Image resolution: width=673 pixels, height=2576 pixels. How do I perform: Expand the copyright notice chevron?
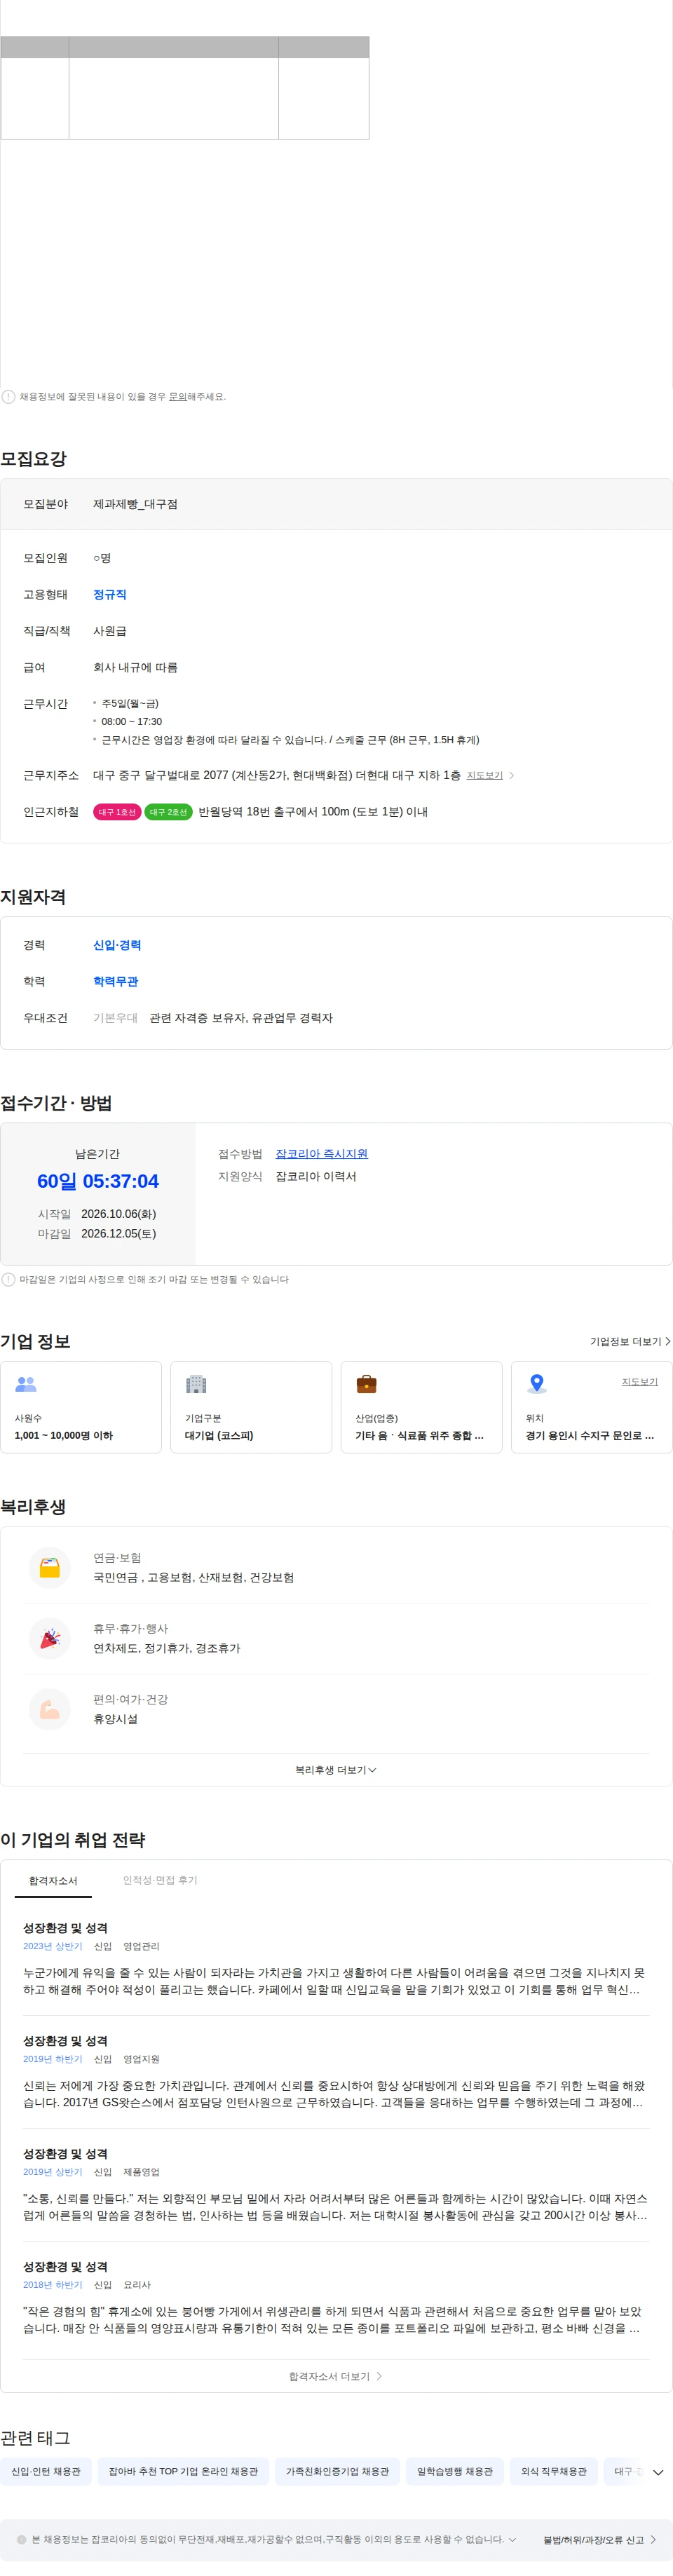[x=513, y=2540]
